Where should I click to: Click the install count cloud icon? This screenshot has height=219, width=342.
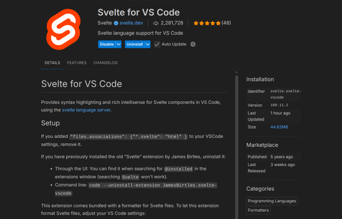tap(156, 23)
